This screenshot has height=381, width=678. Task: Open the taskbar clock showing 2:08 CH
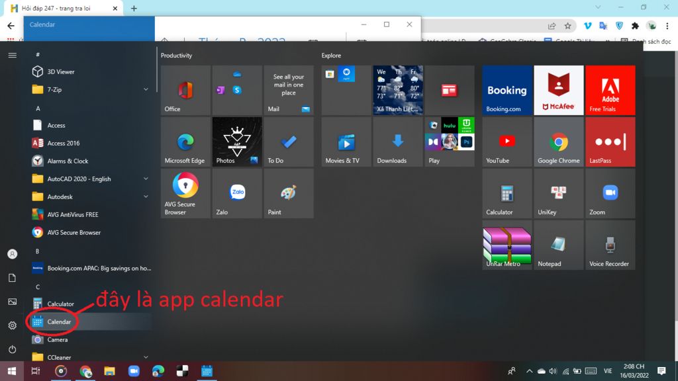click(x=634, y=371)
